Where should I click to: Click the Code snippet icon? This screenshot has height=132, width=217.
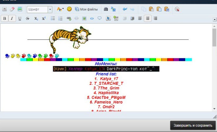click(x=92, y=18)
